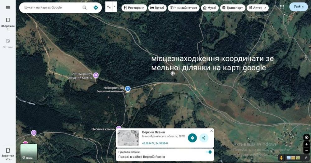311x163 pixels.
Task: Open the Recents history panel
Action: 8,44
